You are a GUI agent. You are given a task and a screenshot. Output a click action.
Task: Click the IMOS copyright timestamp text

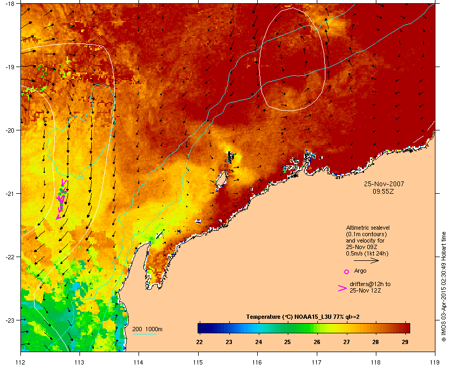tap(443, 288)
